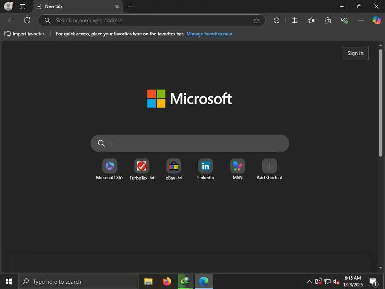Click the Type here to search taskbar box

[x=78, y=281]
